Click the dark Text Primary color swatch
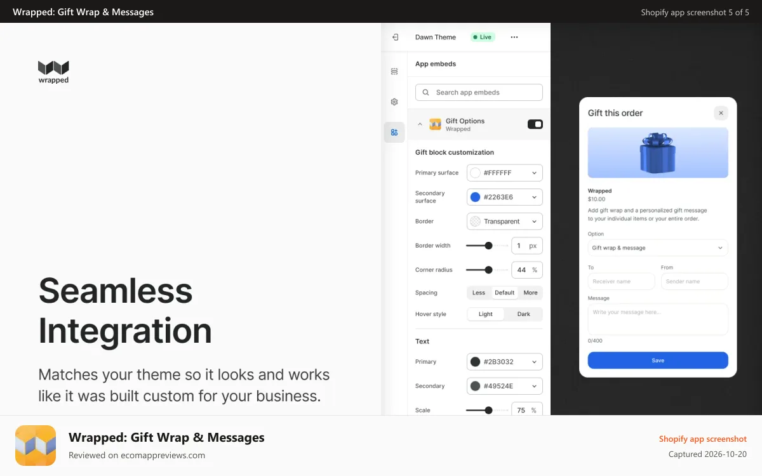This screenshot has height=476, width=762. coord(475,362)
